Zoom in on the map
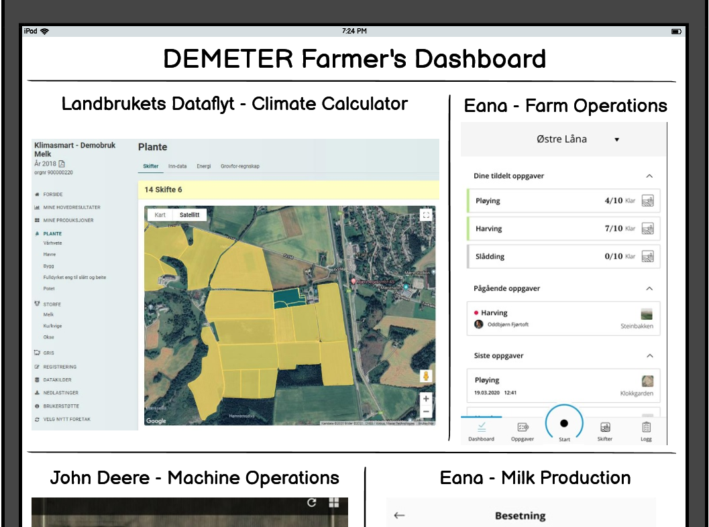This screenshot has width=709, height=527. tap(426, 399)
